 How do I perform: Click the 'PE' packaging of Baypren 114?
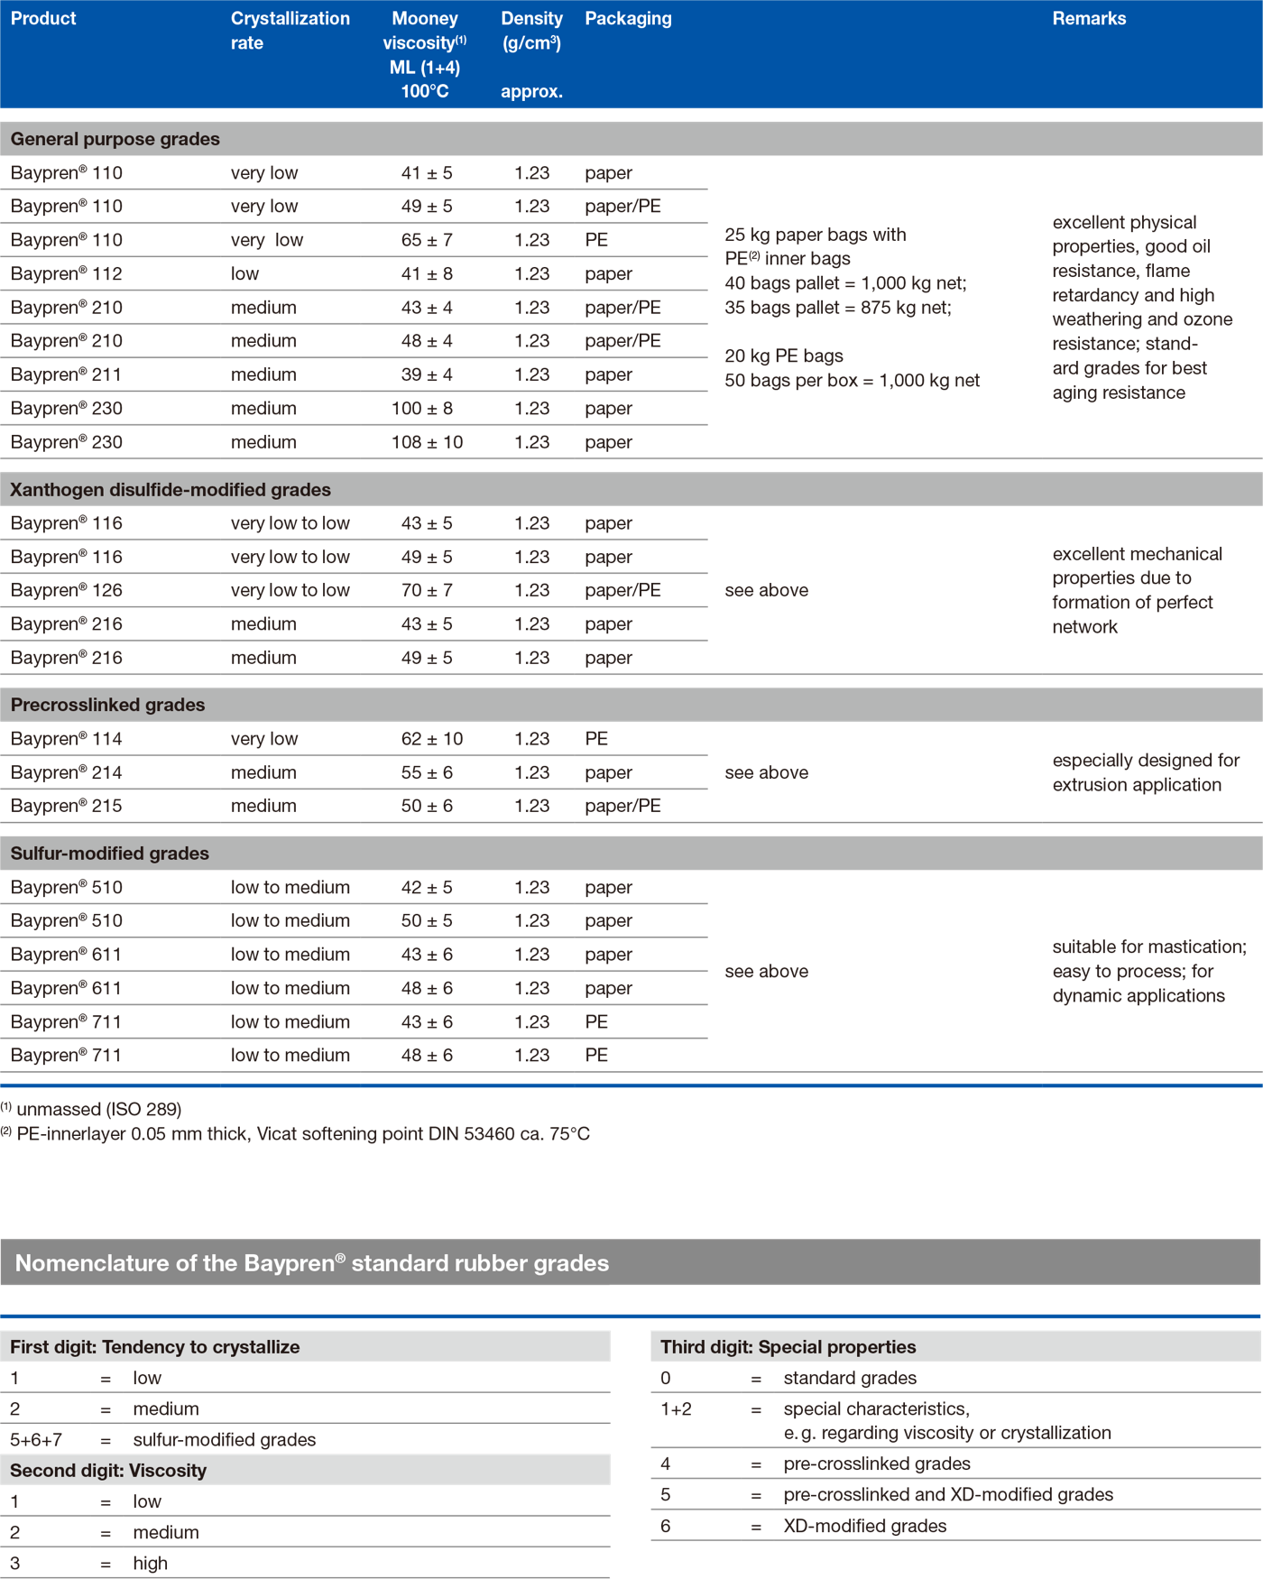click(596, 739)
